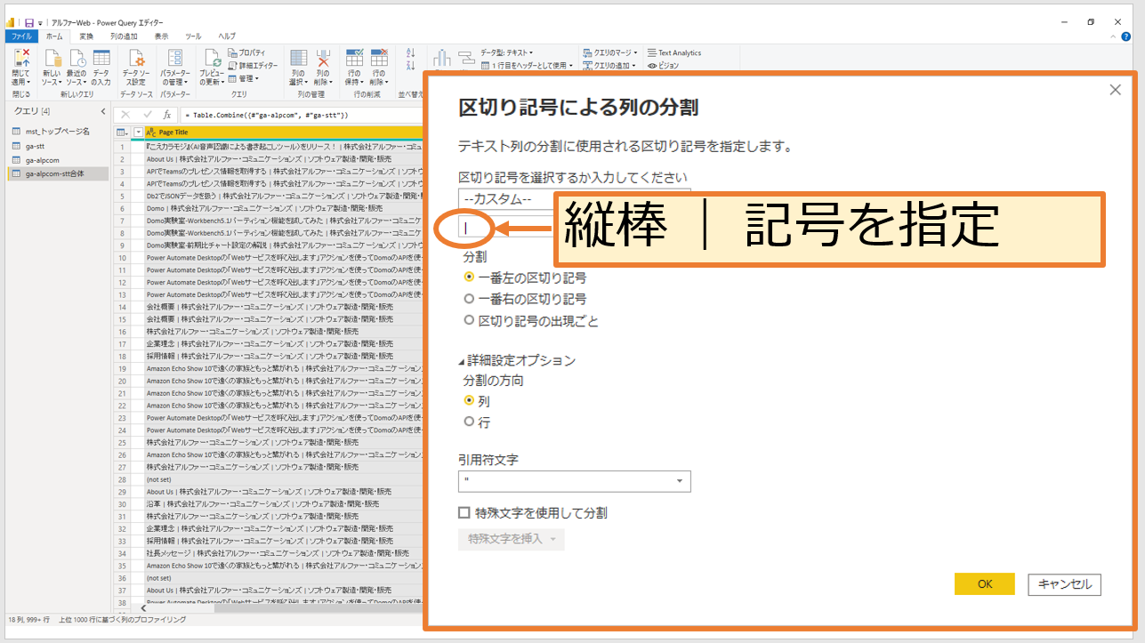Switch to the 表示 tab
Viewport: 1145px width, 643px height.
[x=161, y=36]
